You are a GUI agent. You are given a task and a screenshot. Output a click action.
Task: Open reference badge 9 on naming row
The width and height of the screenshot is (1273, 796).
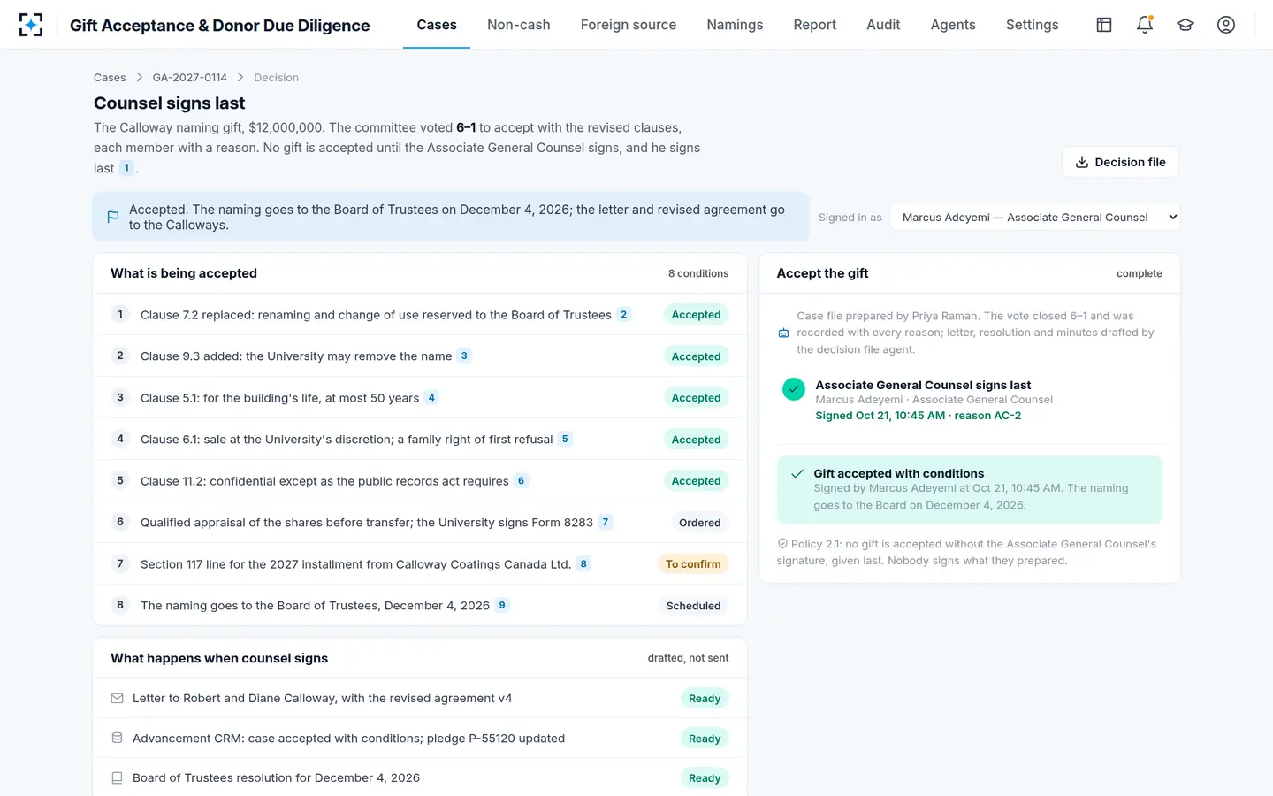(502, 605)
